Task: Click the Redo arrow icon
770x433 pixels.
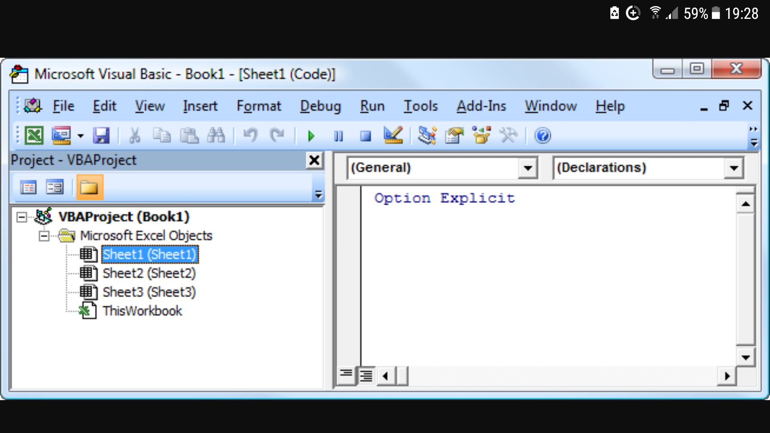Action: click(x=277, y=136)
